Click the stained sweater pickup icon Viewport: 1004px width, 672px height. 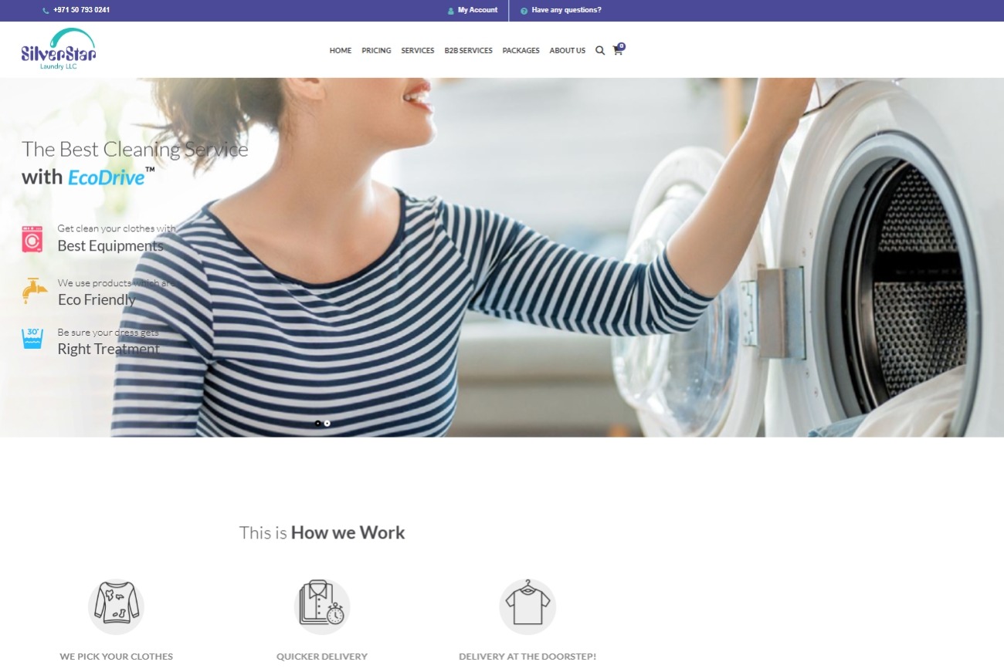[116, 606]
